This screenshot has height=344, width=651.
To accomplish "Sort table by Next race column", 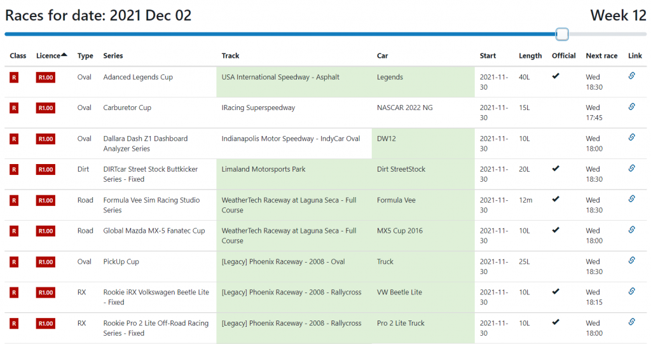I will [601, 56].
